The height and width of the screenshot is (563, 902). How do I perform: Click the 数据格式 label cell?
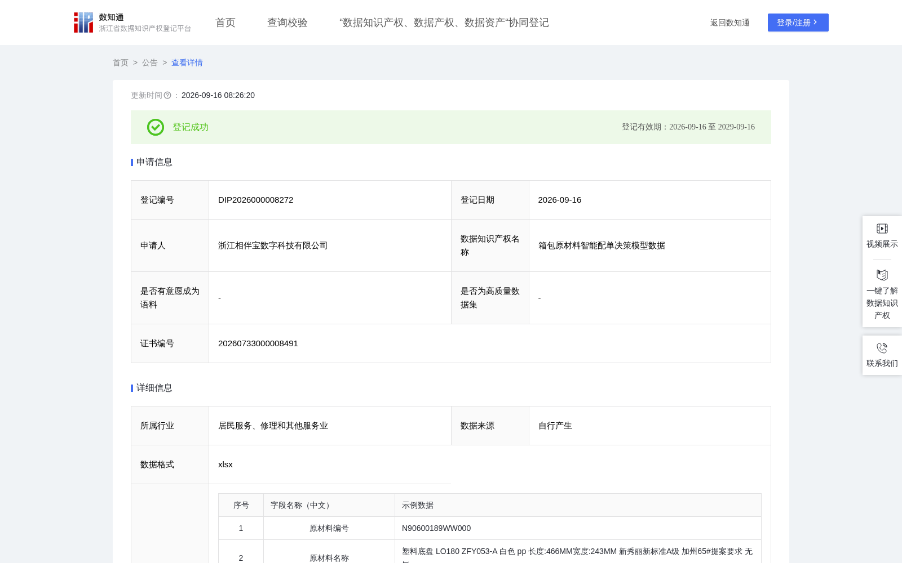[x=170, y=464]
